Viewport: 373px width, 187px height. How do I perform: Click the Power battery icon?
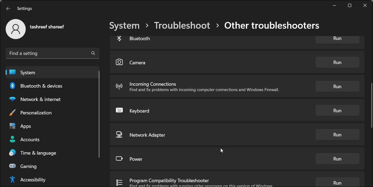(x=119, y=158)
